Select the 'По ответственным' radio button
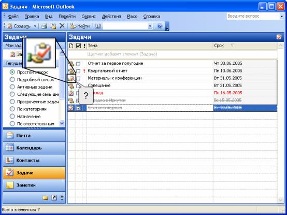The image size is (287, 215). point(12,124)
